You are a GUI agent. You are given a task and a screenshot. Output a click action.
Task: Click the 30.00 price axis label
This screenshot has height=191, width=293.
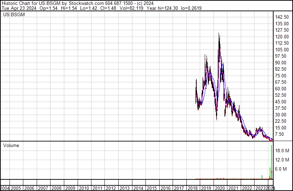pos(281,115)
